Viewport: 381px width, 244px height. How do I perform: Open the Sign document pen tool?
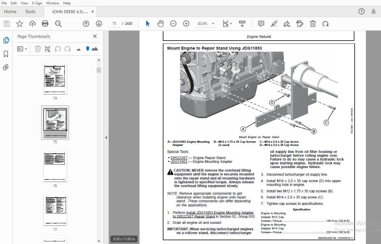click(287, 24)
